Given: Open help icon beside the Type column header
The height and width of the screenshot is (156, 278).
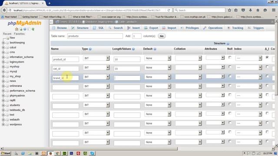Looking at the screenshot, I should (90, 49).
